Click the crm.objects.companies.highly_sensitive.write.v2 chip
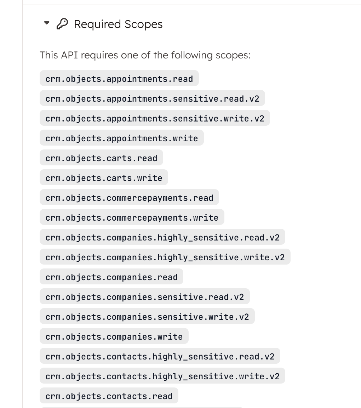 [x=165, y=257]
